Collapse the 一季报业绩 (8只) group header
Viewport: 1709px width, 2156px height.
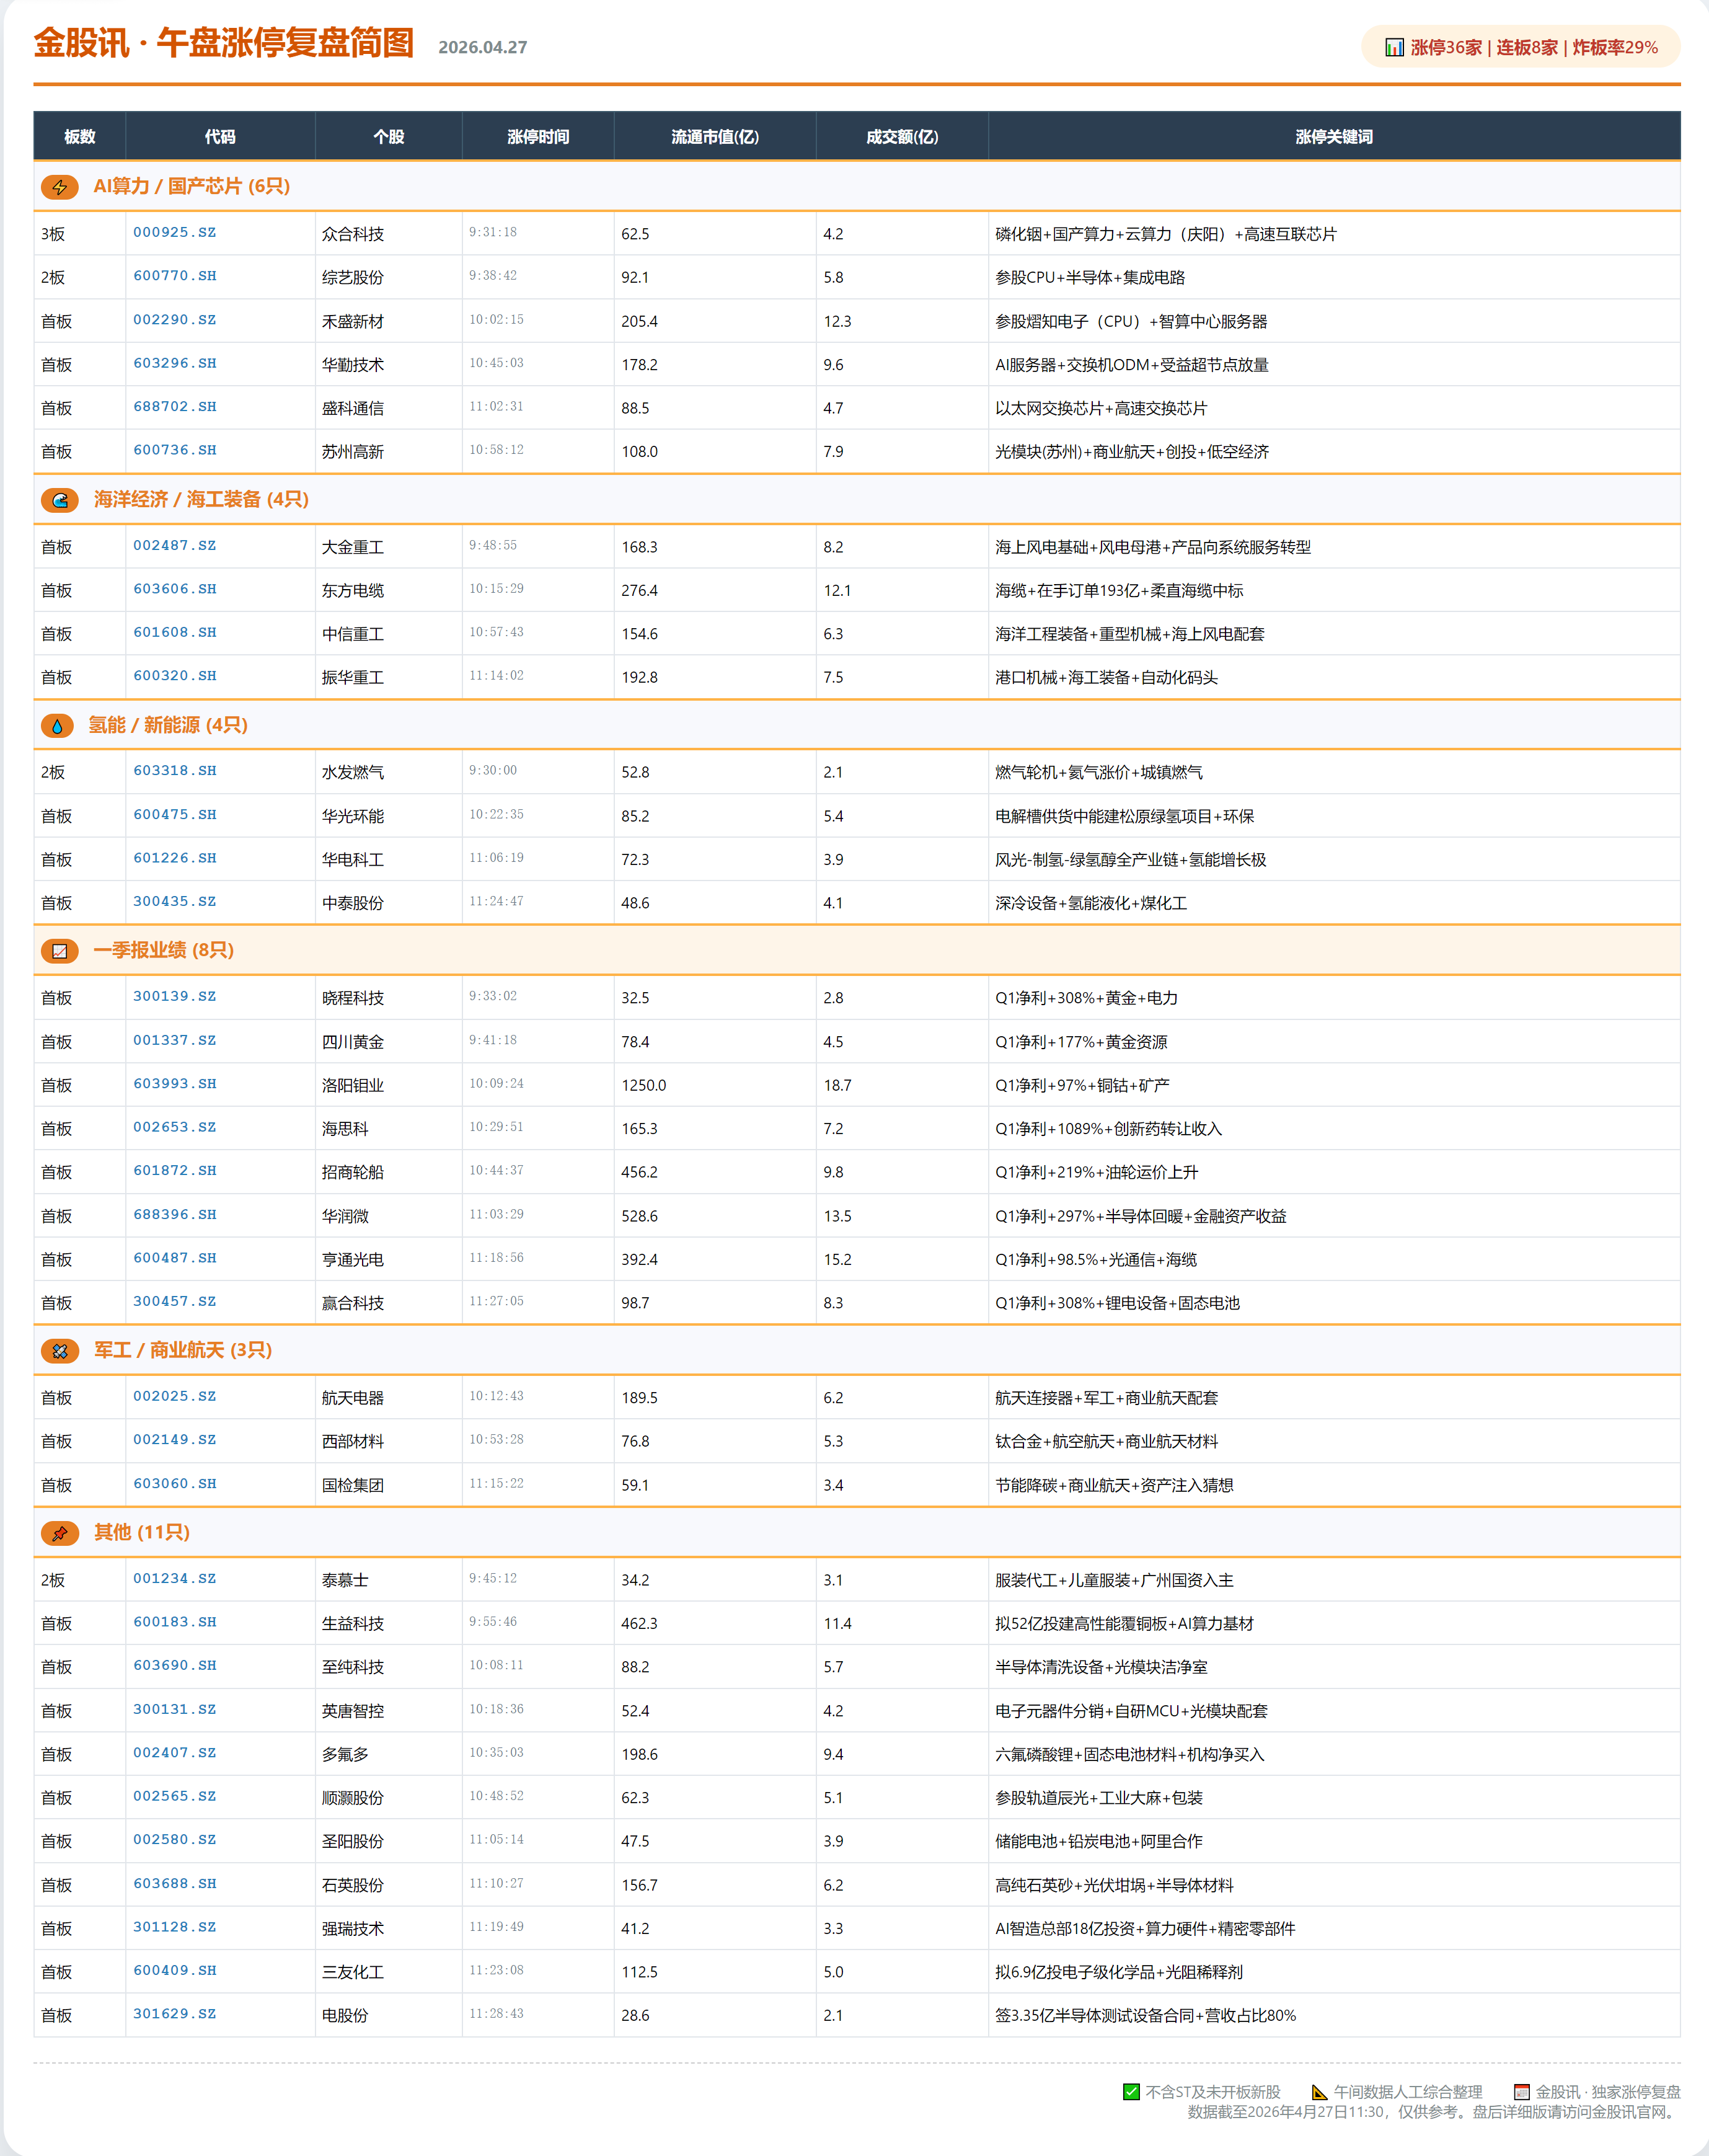click(164, 950)
